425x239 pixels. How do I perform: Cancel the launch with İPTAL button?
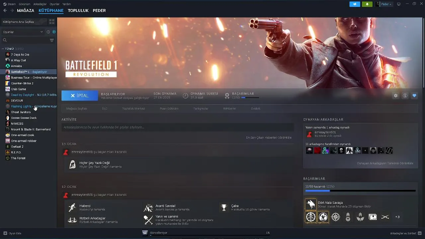pos(80,96)
